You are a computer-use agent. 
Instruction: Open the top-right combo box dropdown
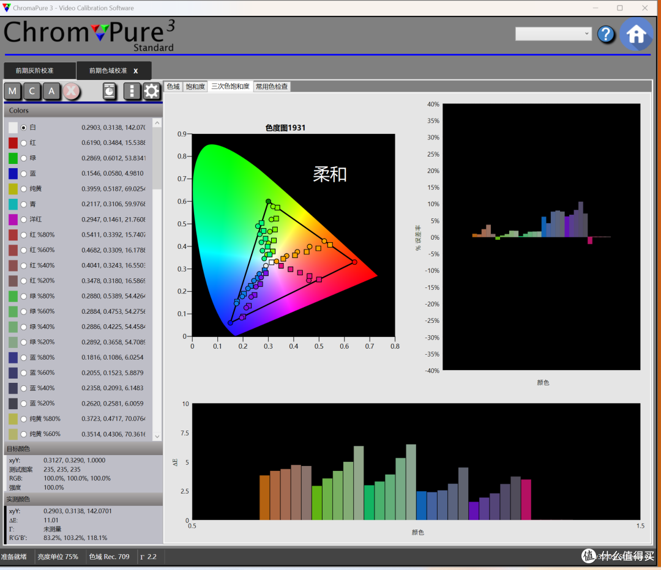pos(553,34)
